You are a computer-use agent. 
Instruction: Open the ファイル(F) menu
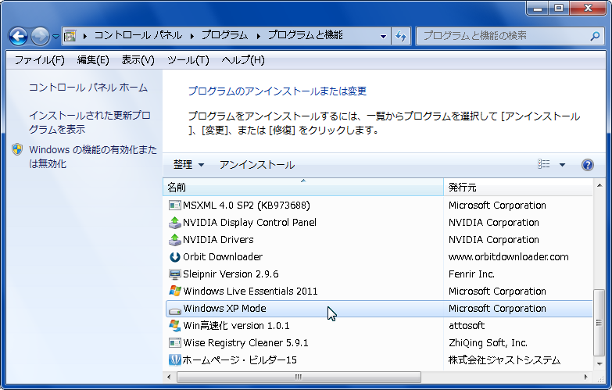click(x=39, y=60)
